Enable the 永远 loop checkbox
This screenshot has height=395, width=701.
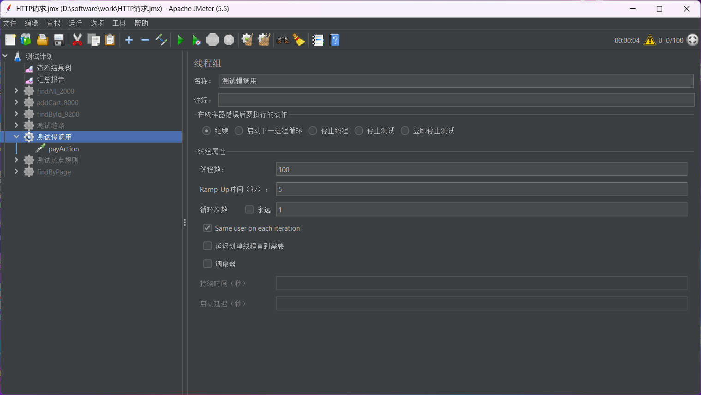point(250,209)
